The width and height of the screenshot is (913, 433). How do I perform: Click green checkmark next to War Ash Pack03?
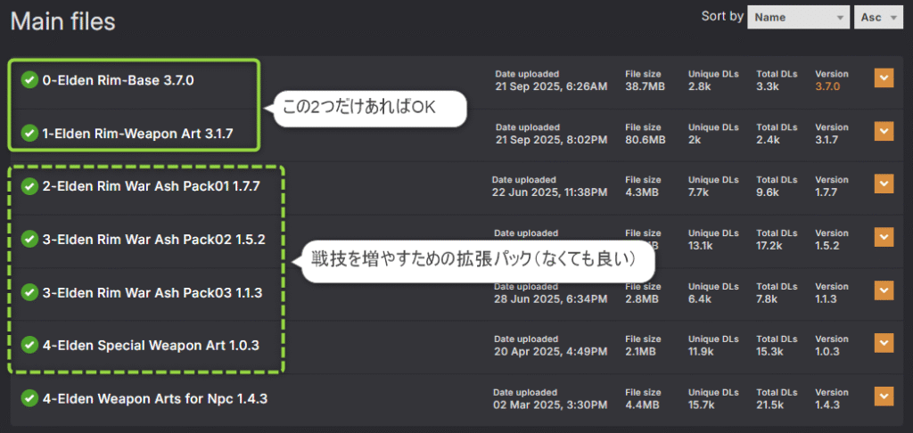coord(30,291)
